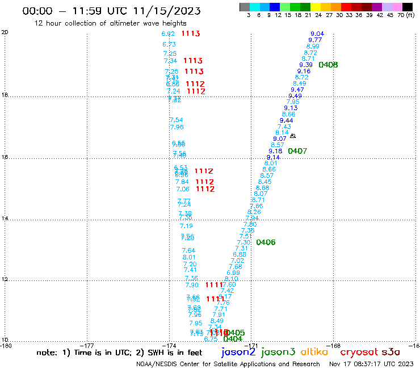The image size is (420, 369).
Task: Click the small island outline beside 8.14
Action: 293,136
